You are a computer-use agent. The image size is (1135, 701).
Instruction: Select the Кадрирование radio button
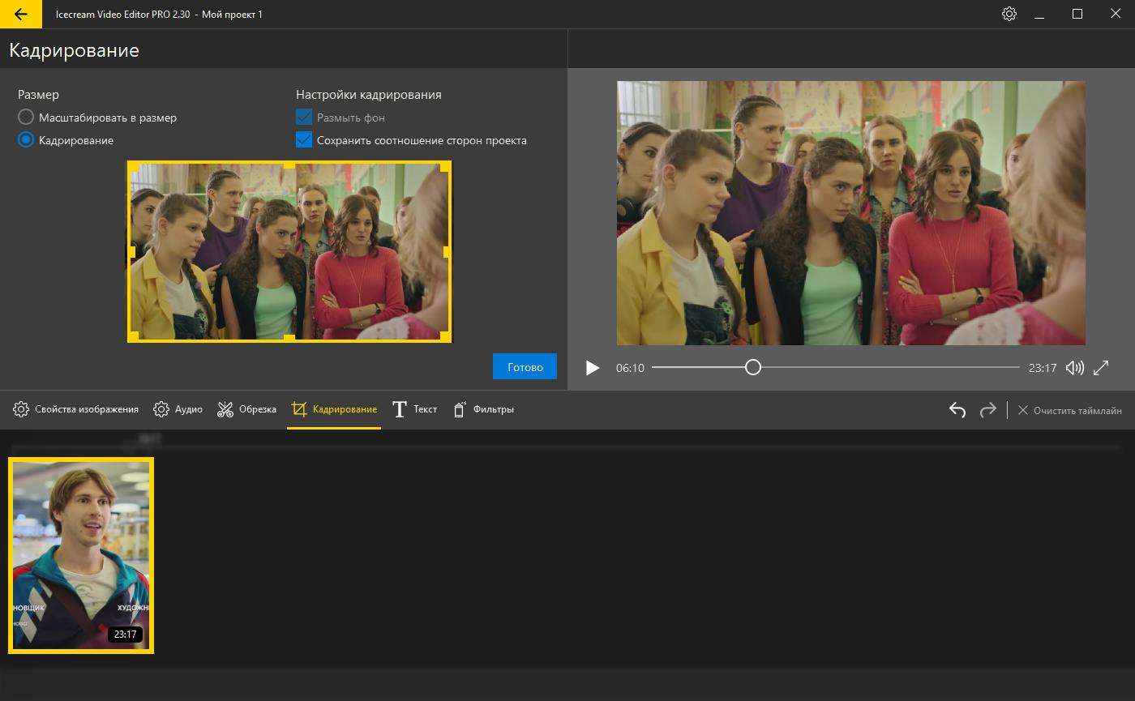pyautogui.click(x=26, y=140)
